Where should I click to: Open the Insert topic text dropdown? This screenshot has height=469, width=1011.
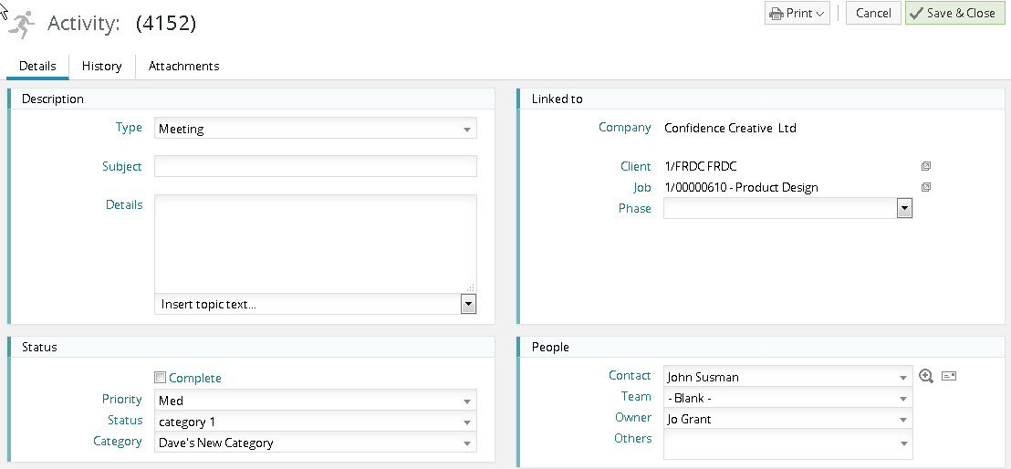tap(468, 304)
